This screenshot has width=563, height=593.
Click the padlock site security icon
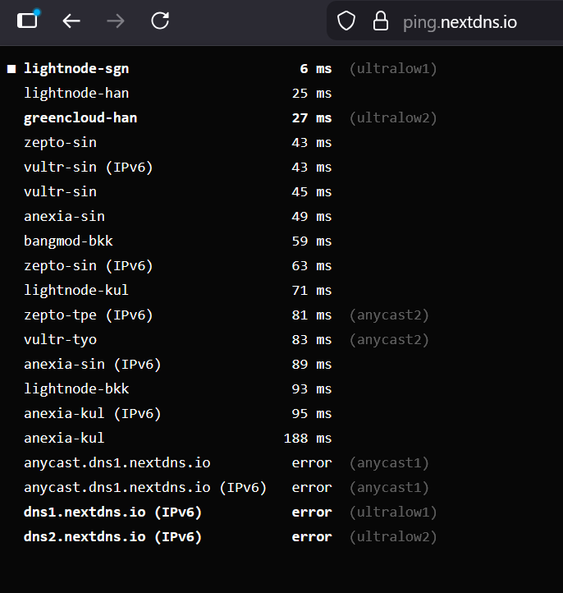click(380, 22)
